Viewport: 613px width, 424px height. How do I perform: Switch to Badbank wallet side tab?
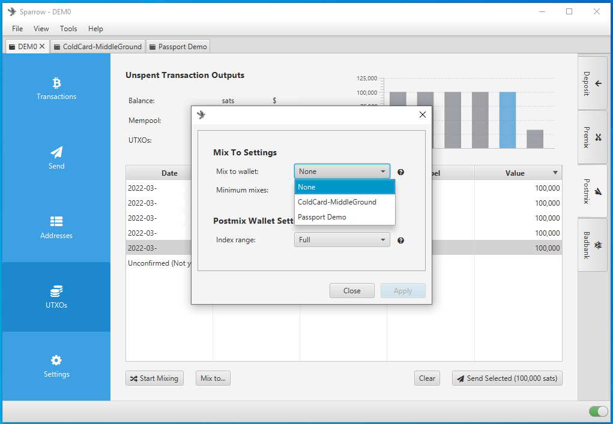point(592,245)
